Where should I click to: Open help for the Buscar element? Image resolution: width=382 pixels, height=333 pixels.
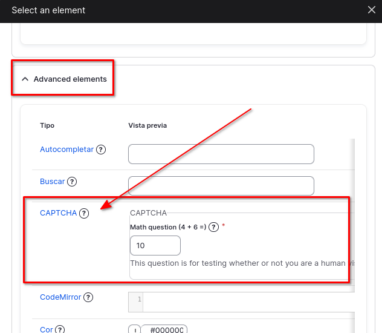point(72,182)
